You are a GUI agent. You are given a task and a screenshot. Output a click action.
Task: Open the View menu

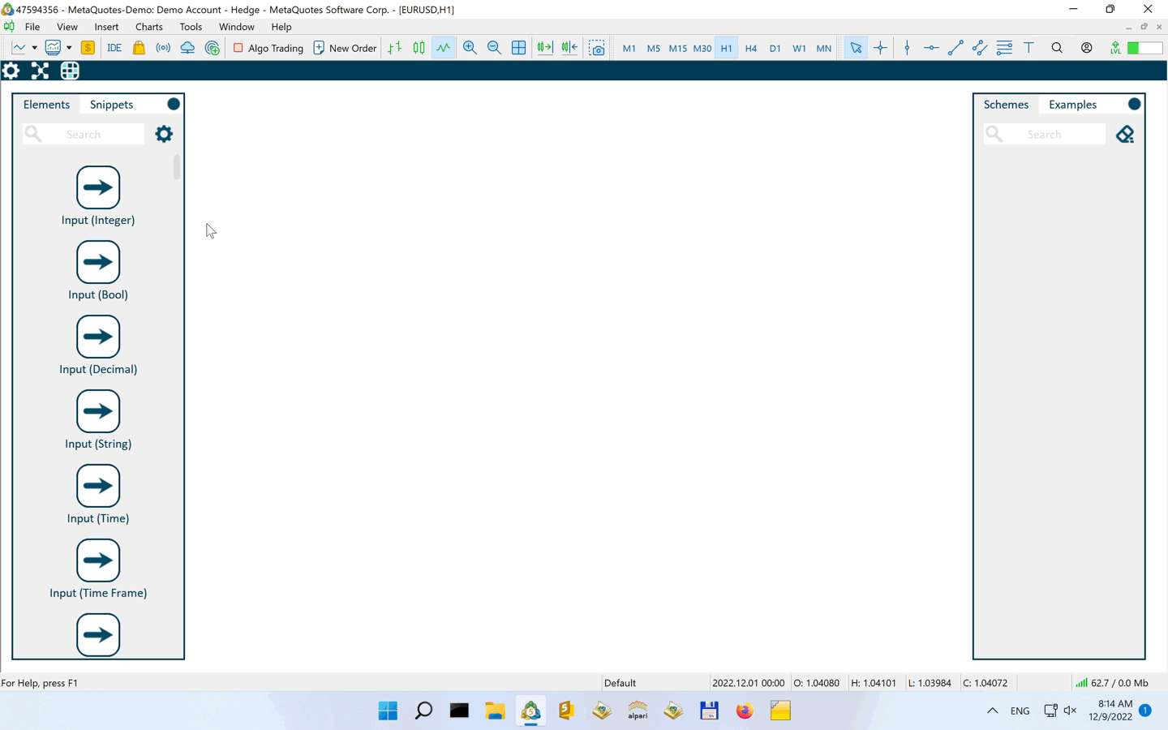pos(67,27)
